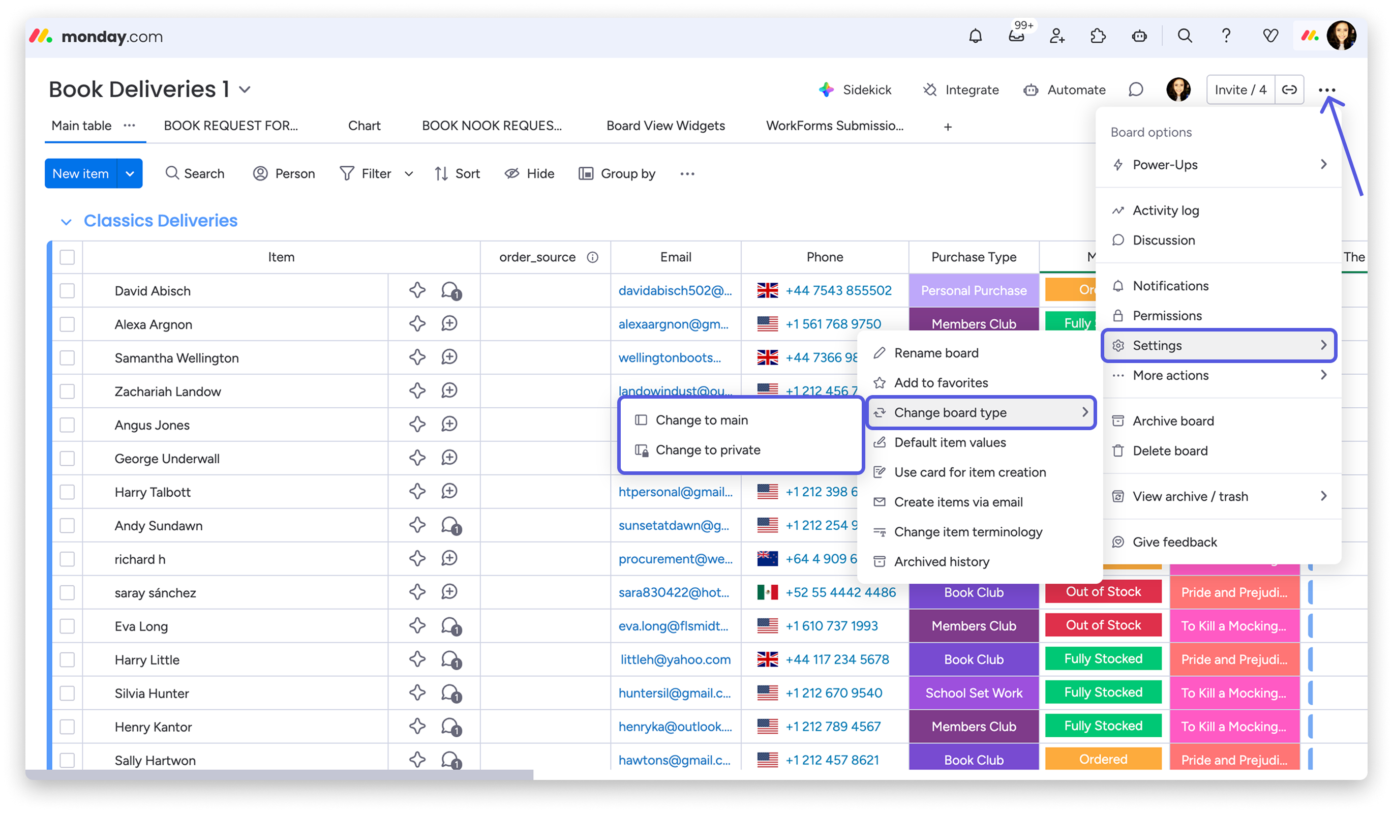Open David Abisch's updates conversation icon
This screenshot has height=813, width=1393.
[450, 291]
